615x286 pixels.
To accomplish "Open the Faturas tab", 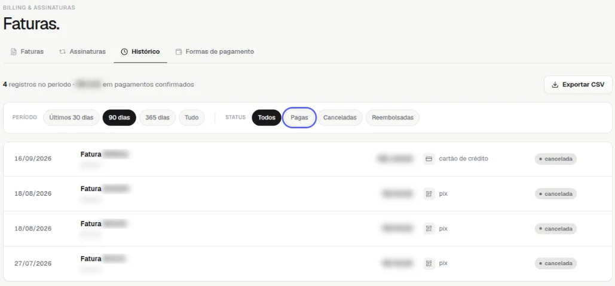I will click(x=27, y=52).
